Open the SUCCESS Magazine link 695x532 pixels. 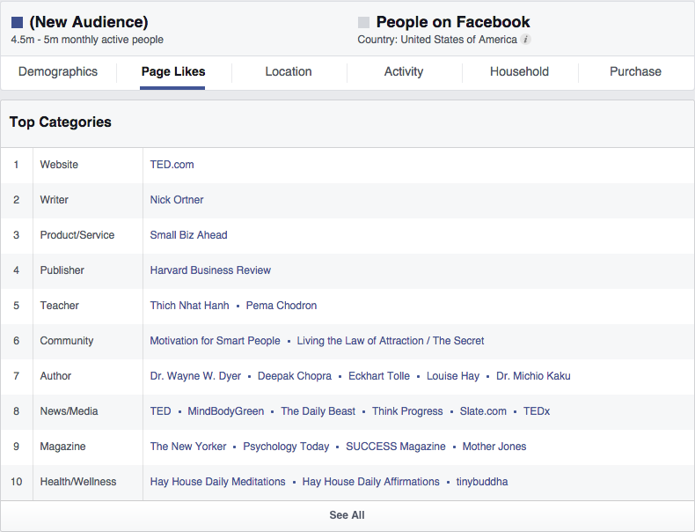point(396,447)
